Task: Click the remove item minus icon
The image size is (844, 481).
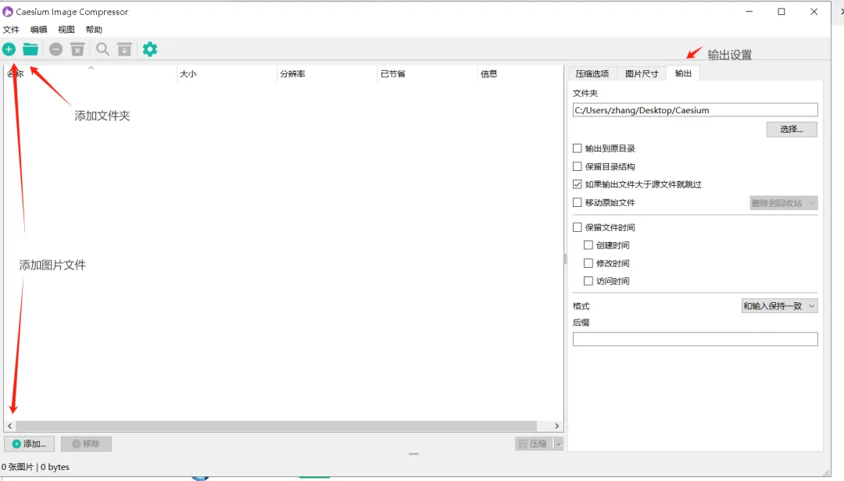Action: (x=55, y=49)
